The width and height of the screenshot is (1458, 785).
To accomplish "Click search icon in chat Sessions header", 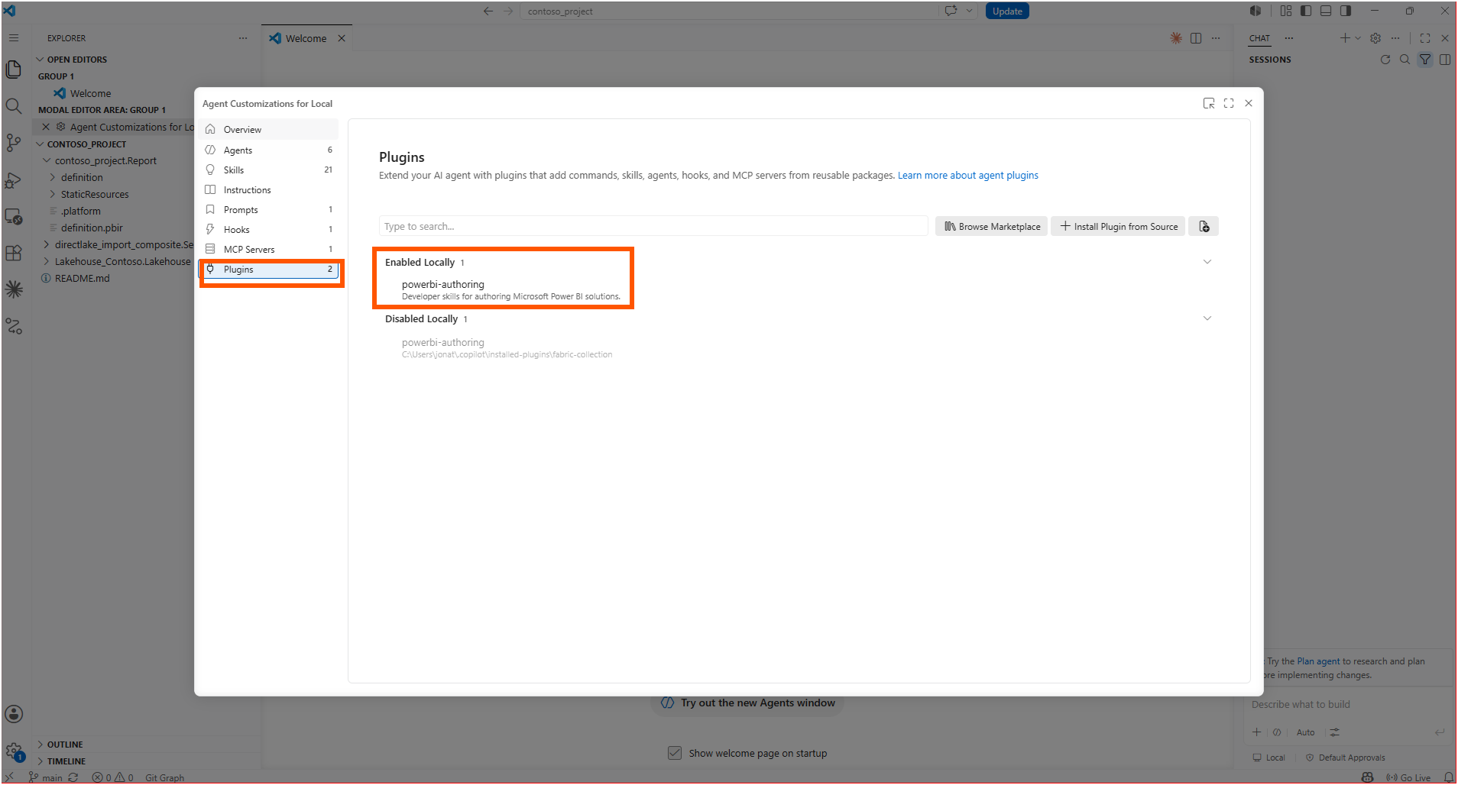I will 1405,60.
